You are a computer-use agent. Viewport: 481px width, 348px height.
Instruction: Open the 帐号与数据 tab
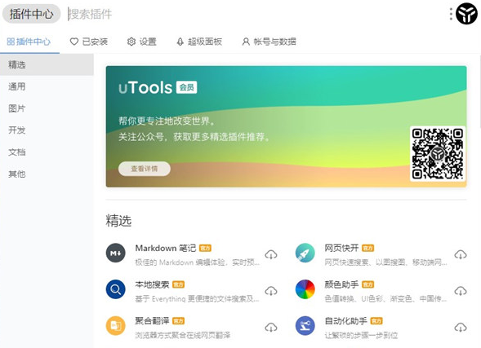pyautogui.click(x=269, y=42)
